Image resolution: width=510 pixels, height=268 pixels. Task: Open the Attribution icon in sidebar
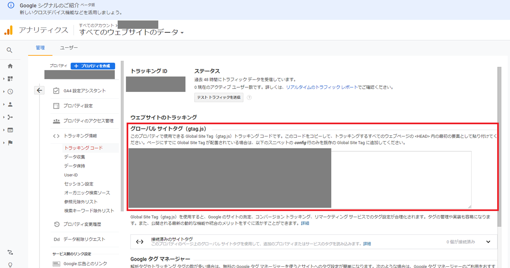point(10,252)
